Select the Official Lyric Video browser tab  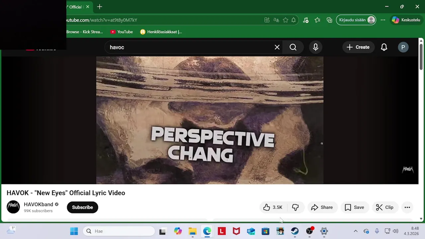[75, 7]
